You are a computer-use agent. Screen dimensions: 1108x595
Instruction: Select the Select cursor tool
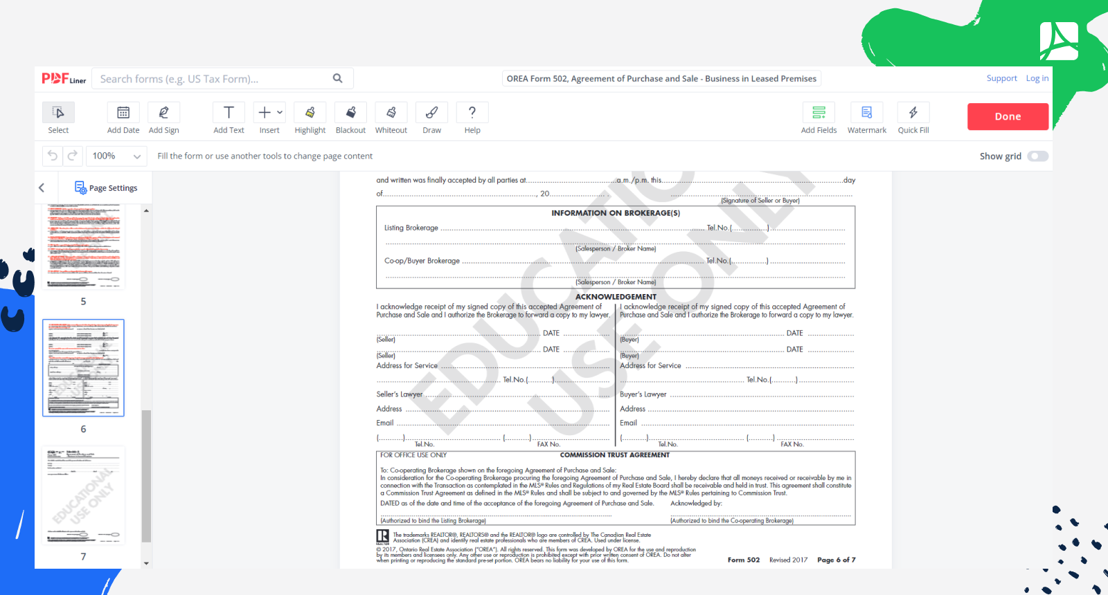(58, 112)
